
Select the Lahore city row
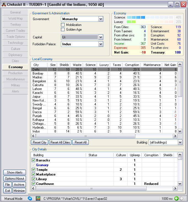click(104, 89)
